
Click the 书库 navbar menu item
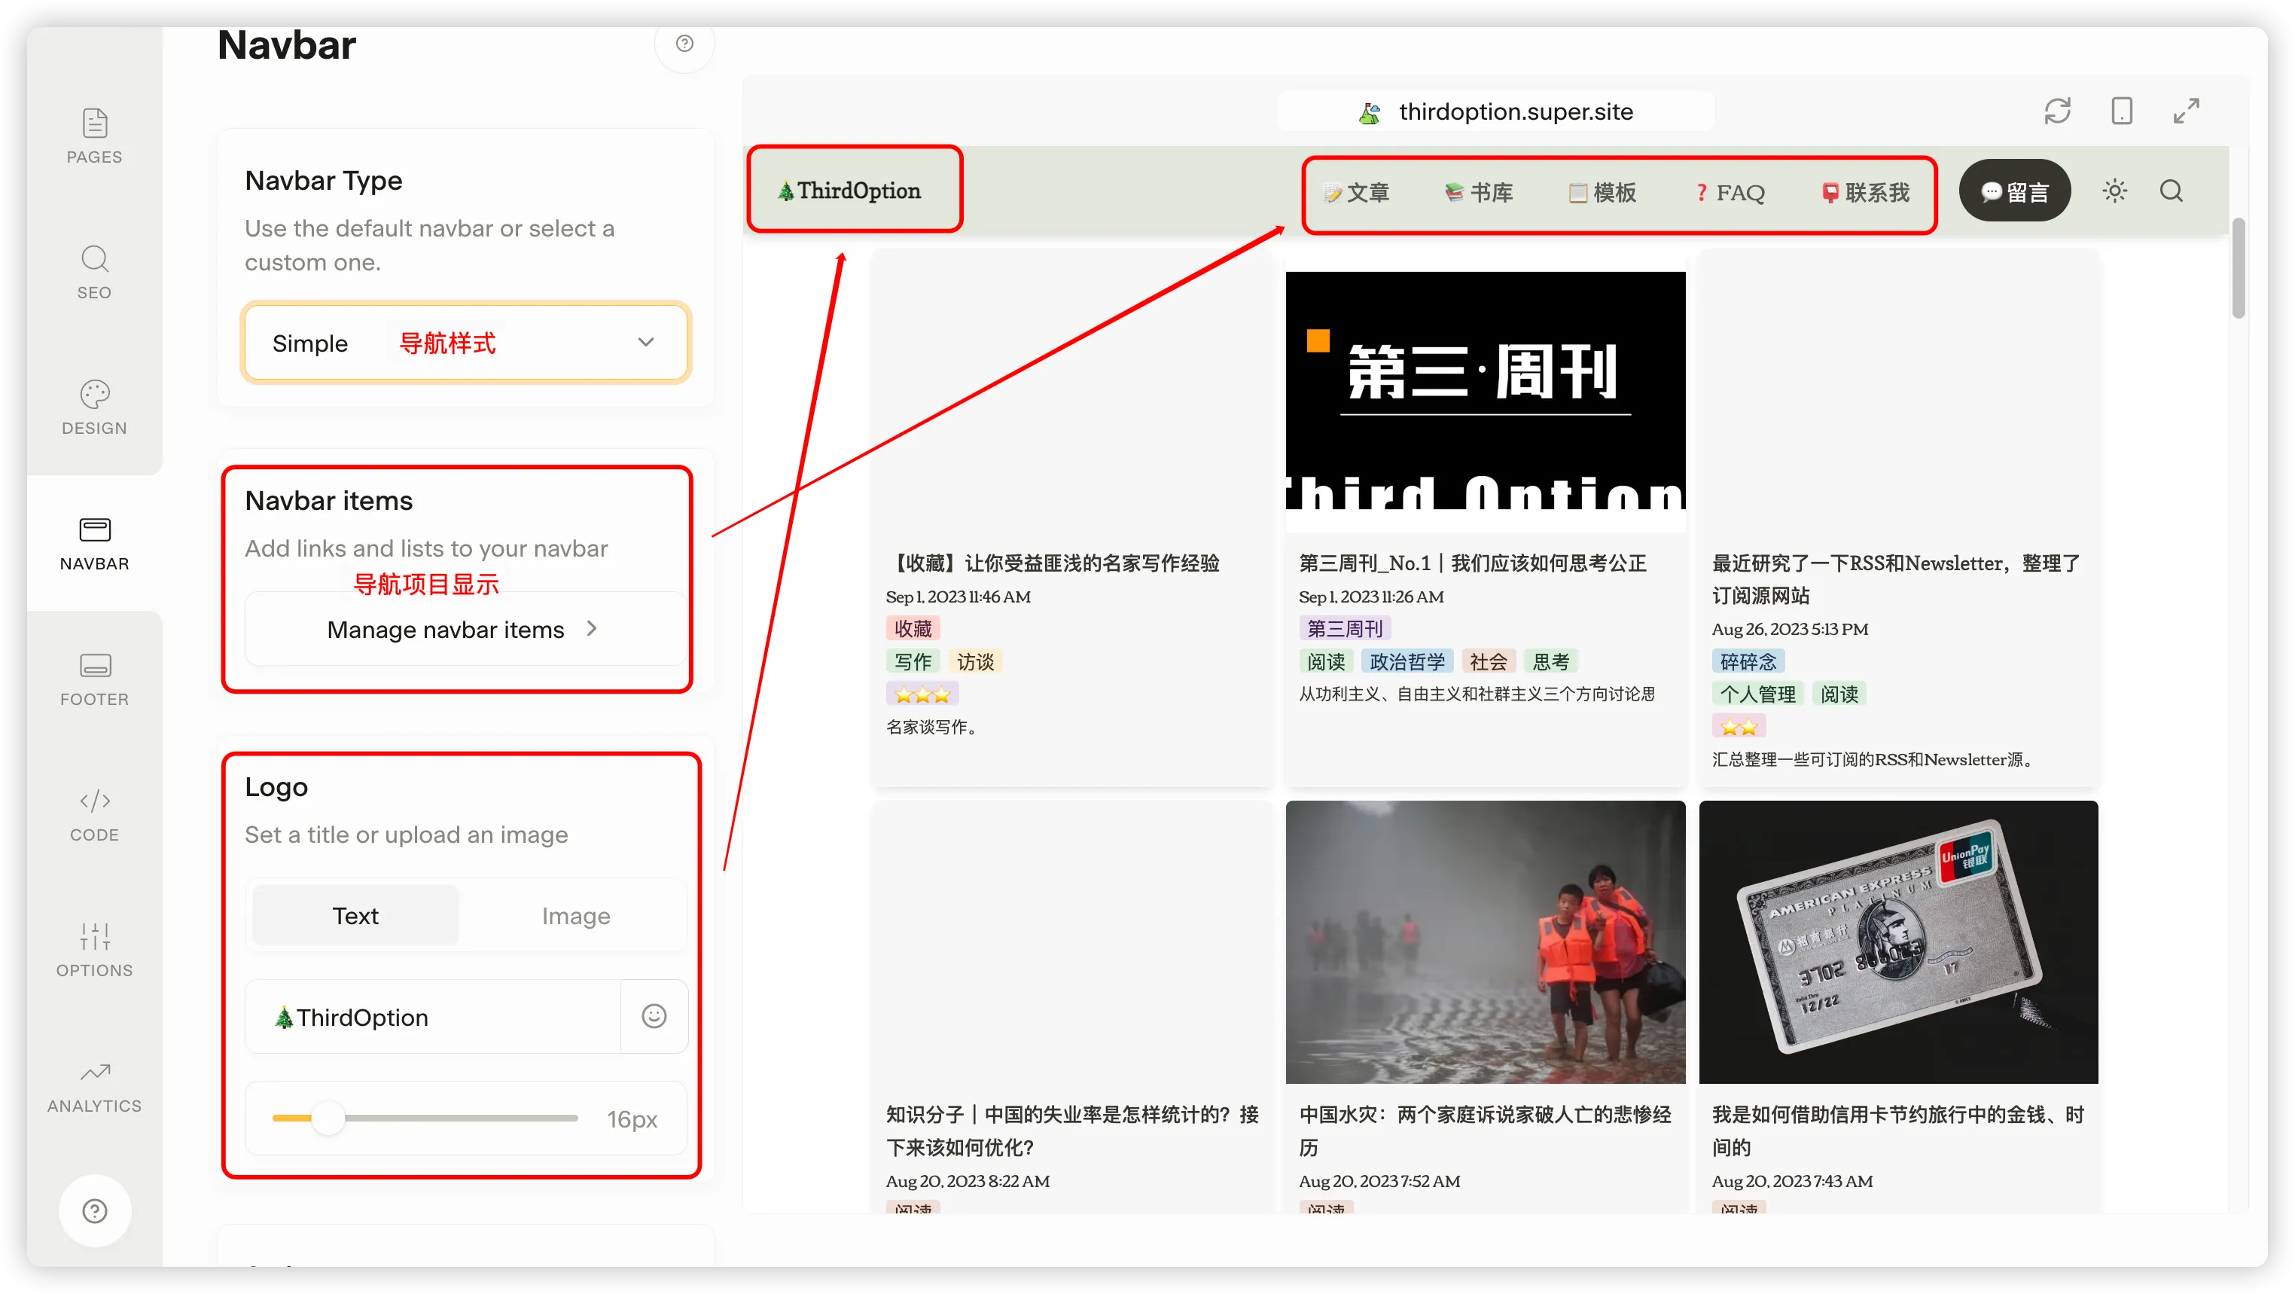pyautogui.click(x=1479, y=193)
